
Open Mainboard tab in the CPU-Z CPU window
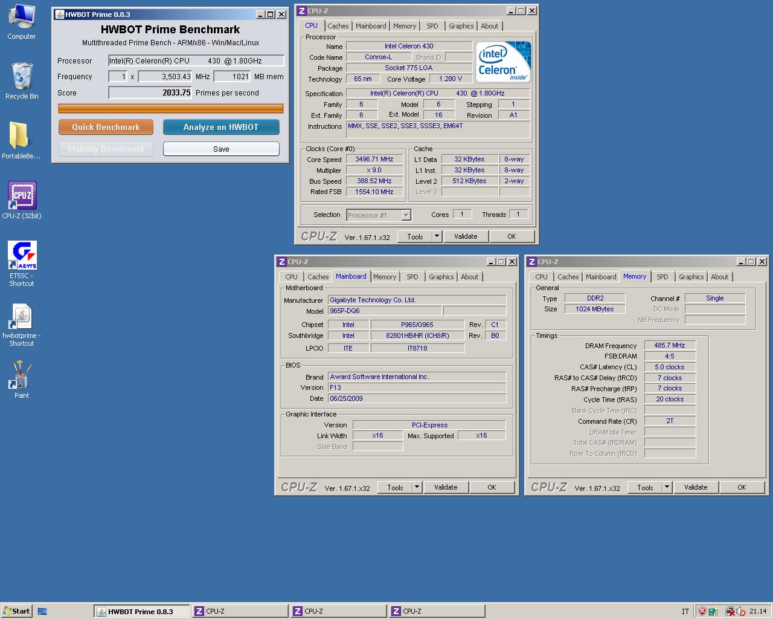click(371, 26)
